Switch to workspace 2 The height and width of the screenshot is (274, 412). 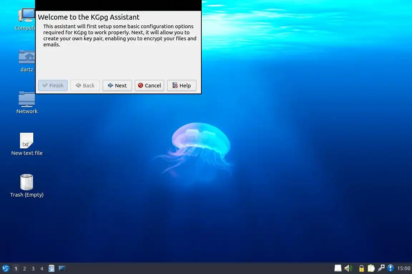pos(24,269)
